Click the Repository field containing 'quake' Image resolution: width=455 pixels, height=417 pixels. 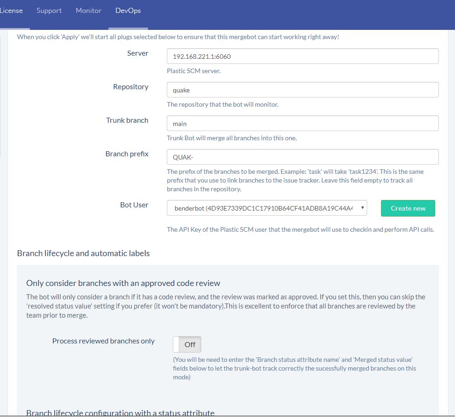pyautogui.click(x=302, y=90)
